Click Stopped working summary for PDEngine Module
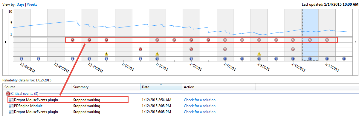The width and height of the screenshot is (359, 116). tap(87, 106)
